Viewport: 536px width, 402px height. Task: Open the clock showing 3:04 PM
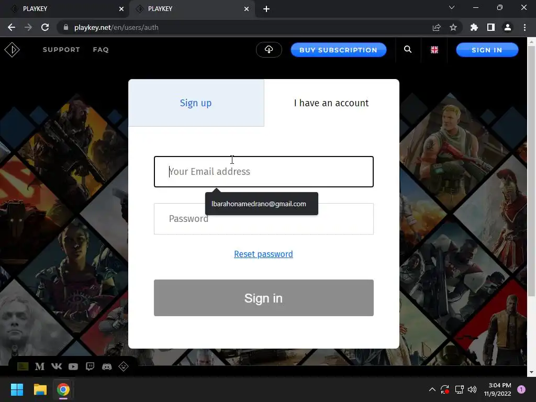click(x=498, y=389)
